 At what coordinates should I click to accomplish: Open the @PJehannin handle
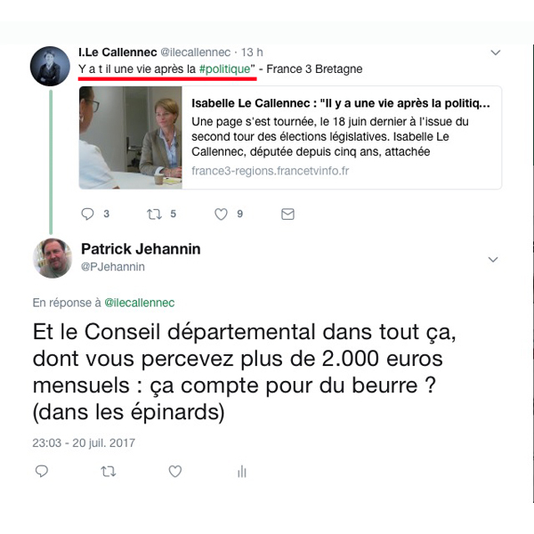click(x=113, y=267)
